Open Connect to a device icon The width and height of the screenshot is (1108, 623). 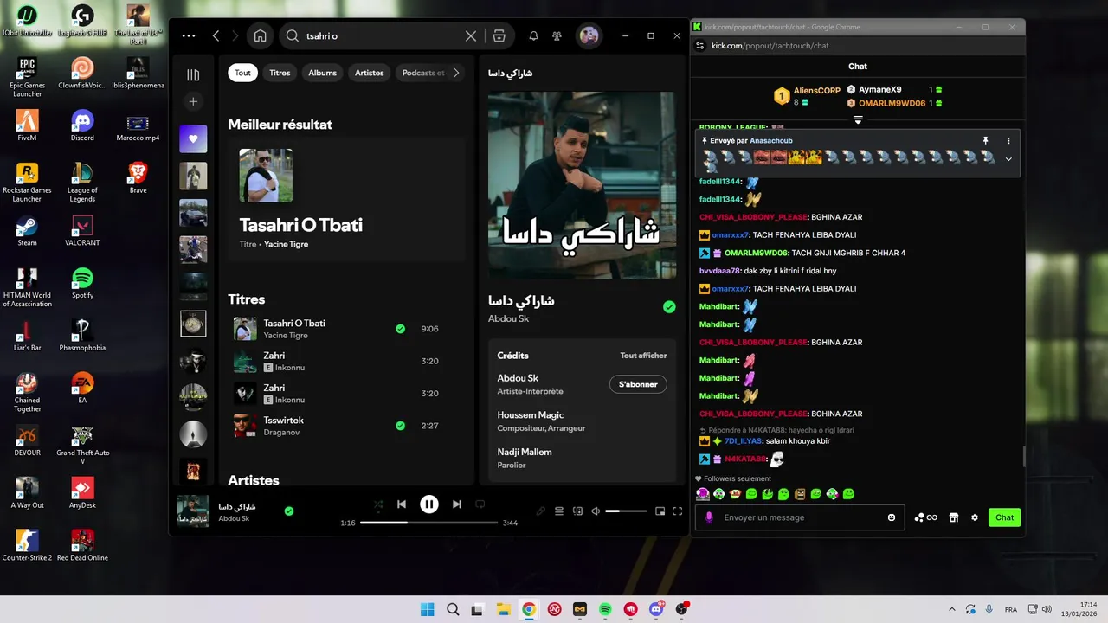tap(577, 511)
